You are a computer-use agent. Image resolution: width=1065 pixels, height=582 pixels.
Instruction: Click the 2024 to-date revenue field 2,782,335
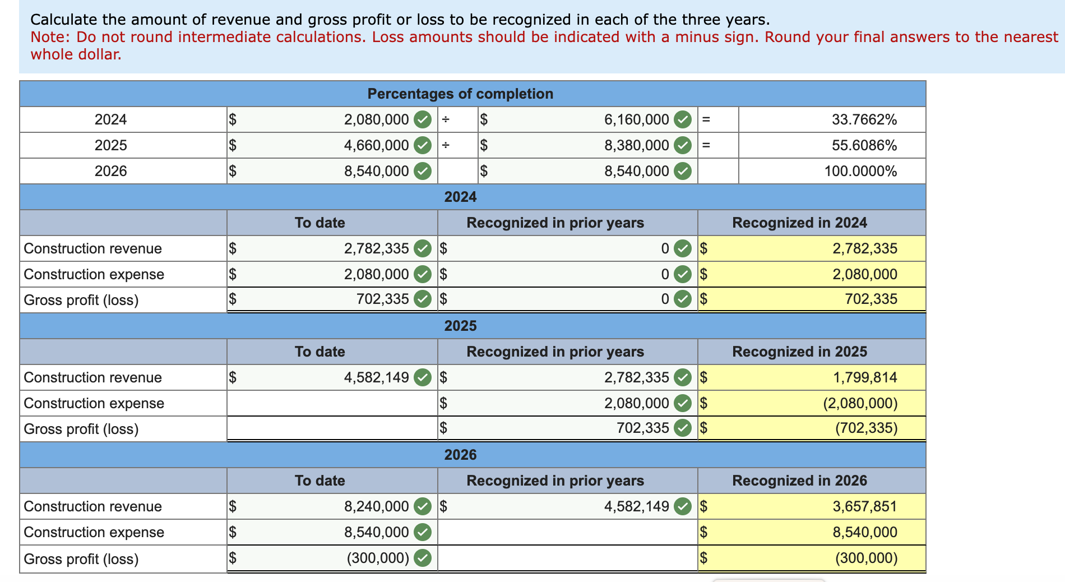point(332,248)
